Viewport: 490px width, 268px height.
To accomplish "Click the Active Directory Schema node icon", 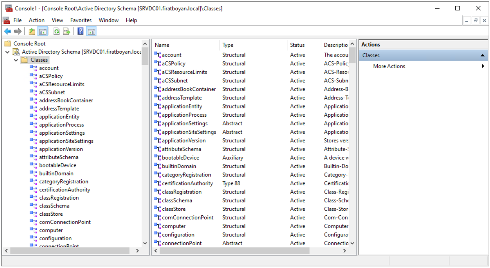I will coord(16,52).
